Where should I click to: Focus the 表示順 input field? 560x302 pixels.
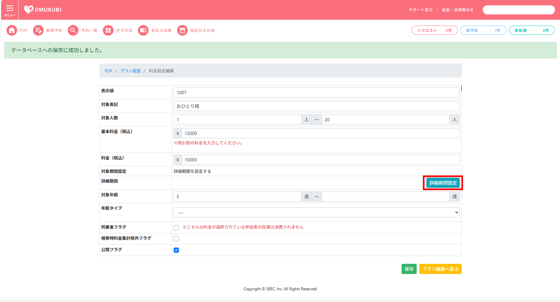pyautogui.click(x=316, y=92)
